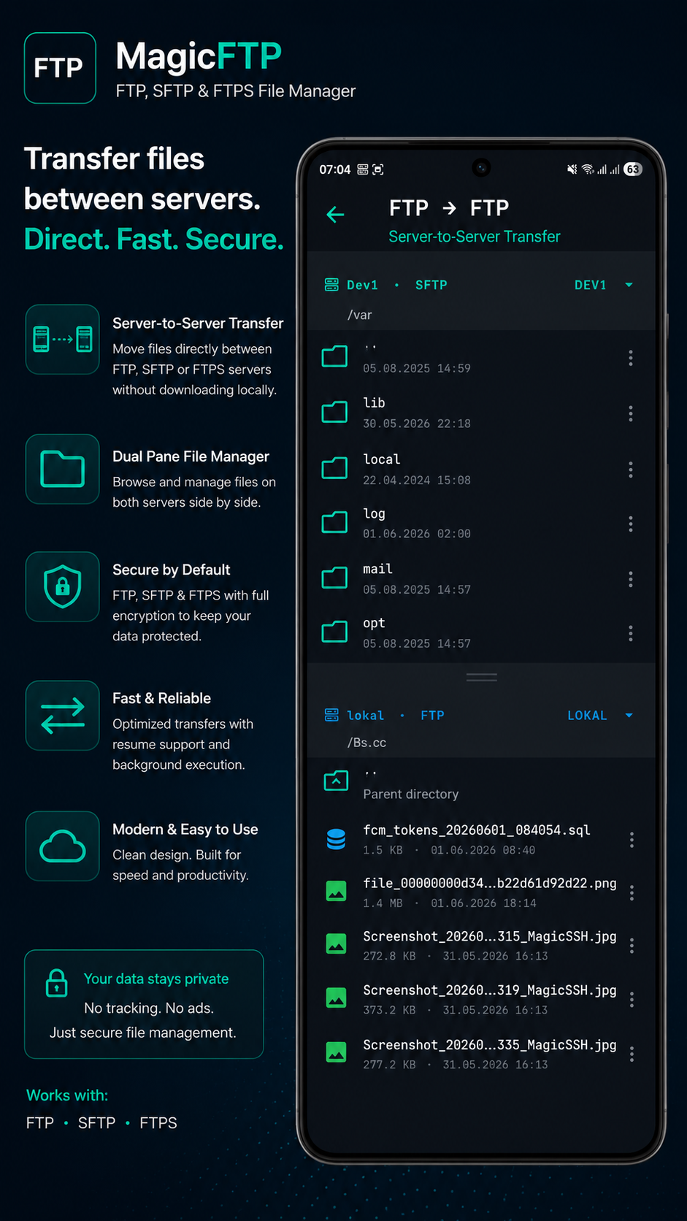Image resolution: width=687 pixels, height=1221 pixels.
Task: Click the battery indicator in status bar
Action: click(633, 169)
